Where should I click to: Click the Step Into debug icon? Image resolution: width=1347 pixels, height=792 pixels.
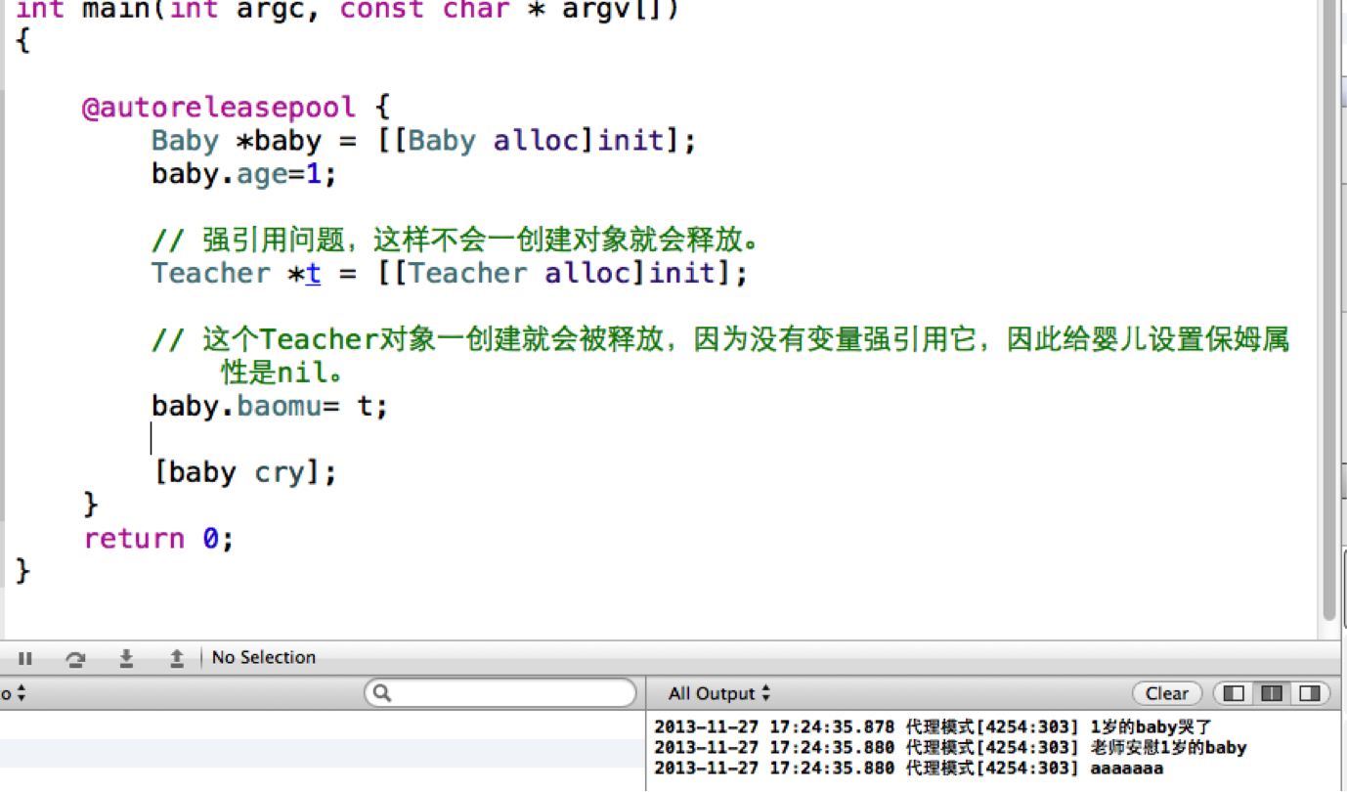tap(126, 658)
